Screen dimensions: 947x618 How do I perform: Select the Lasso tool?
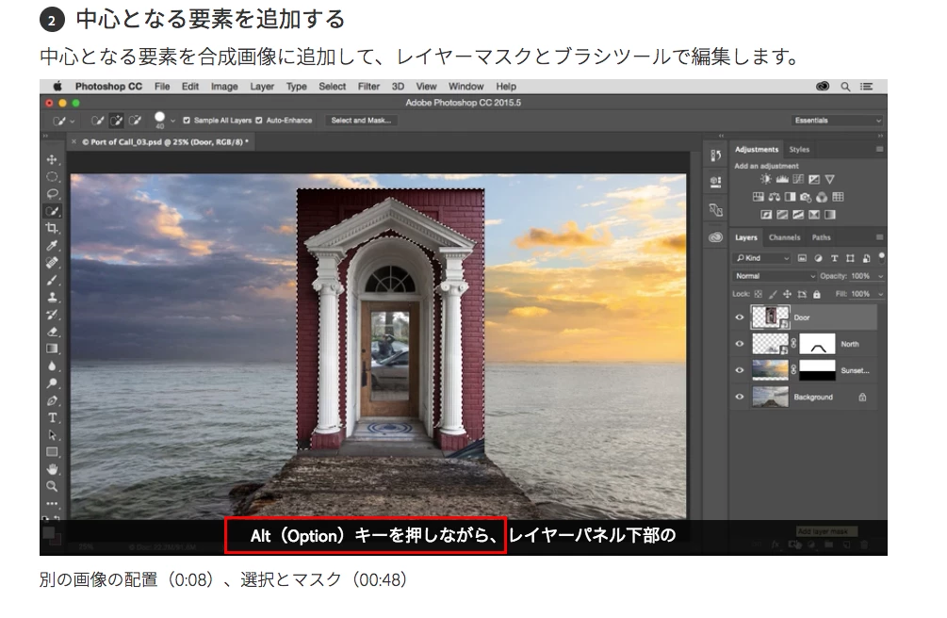click(x=53, y=194)
